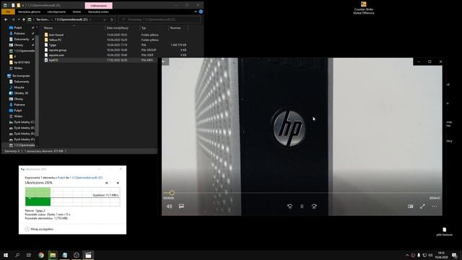Open hp 8010 NAS folder in sidebar
Viewport: 462px width, 260px height.
(22, 62)
